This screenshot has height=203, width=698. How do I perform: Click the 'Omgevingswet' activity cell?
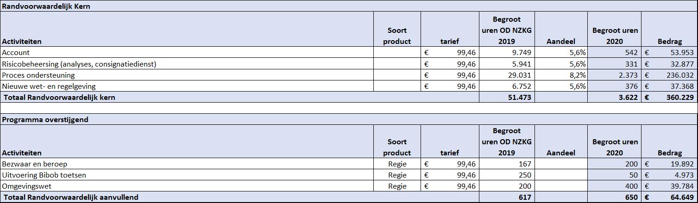[26, 186]
